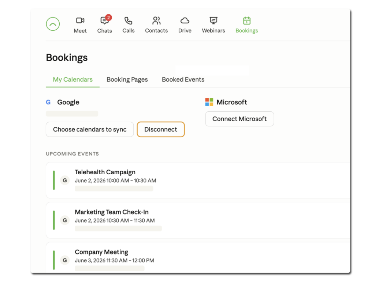375x286 pixels.
Task: Click the G badge on Telehealth Campaign
Action: (x=65, y=180)
